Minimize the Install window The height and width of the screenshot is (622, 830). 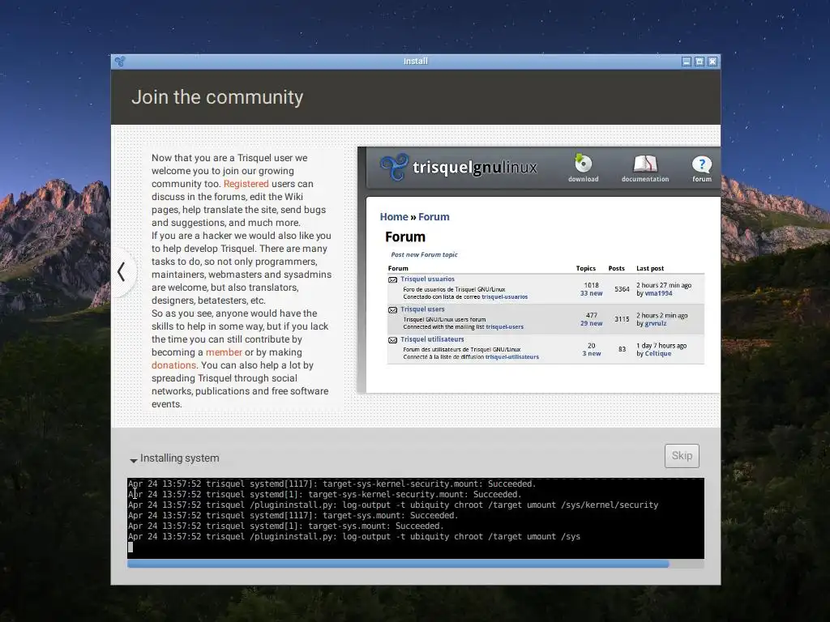coord(687,62)
